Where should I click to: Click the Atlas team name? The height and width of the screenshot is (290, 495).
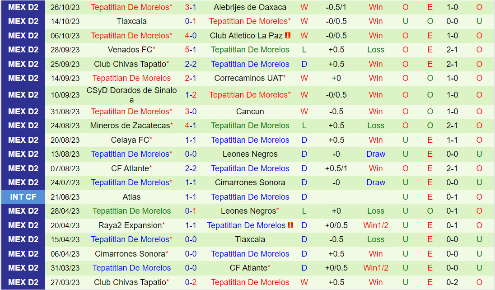tap(131, 197)
